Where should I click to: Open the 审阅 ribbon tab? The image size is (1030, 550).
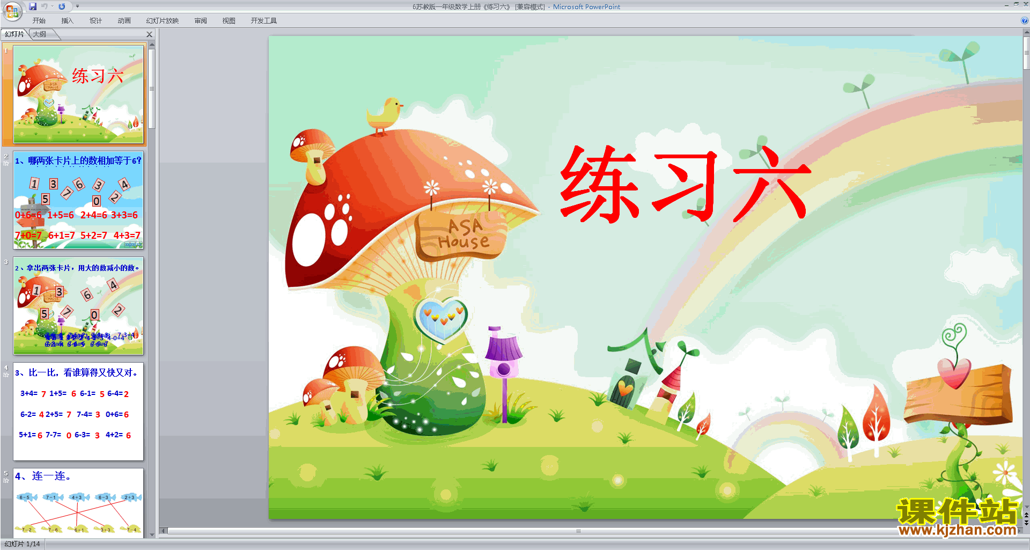201,21
